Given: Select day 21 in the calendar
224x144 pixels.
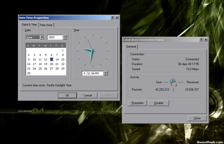Looking at the screenshot, I should (x=57, y=64).
